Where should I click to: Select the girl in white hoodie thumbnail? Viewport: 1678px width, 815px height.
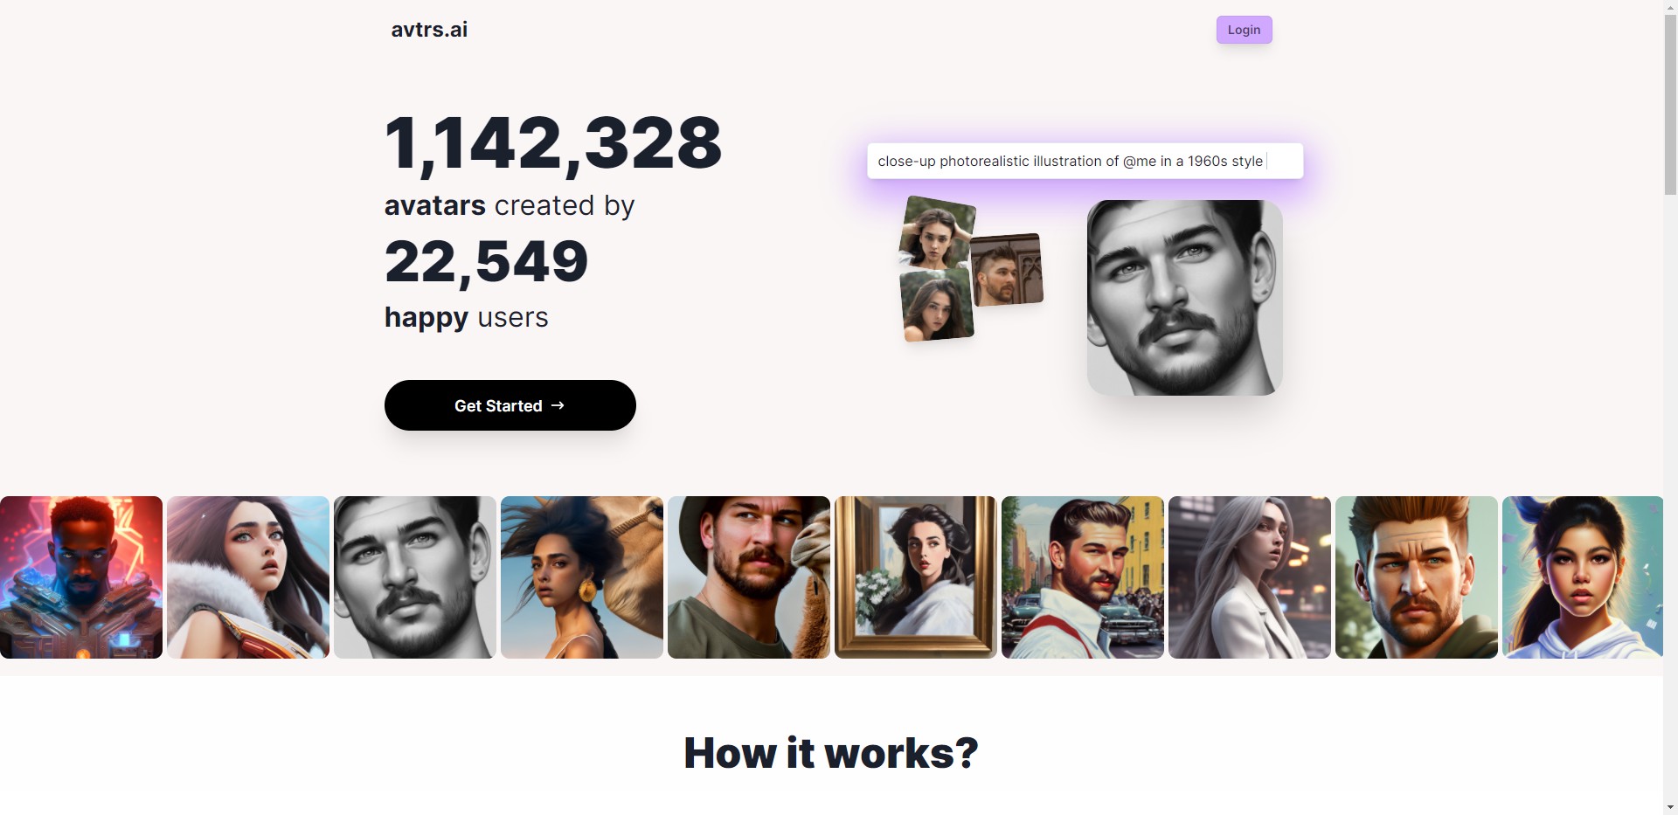(1583, 577)
